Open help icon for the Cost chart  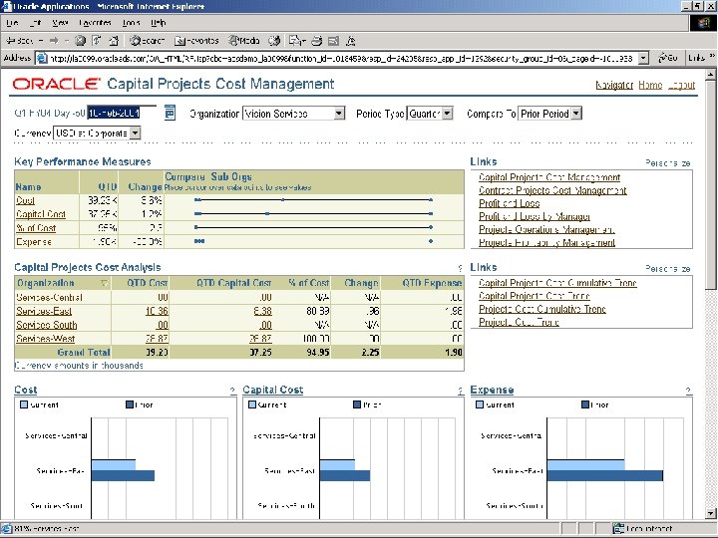point(232,391)
